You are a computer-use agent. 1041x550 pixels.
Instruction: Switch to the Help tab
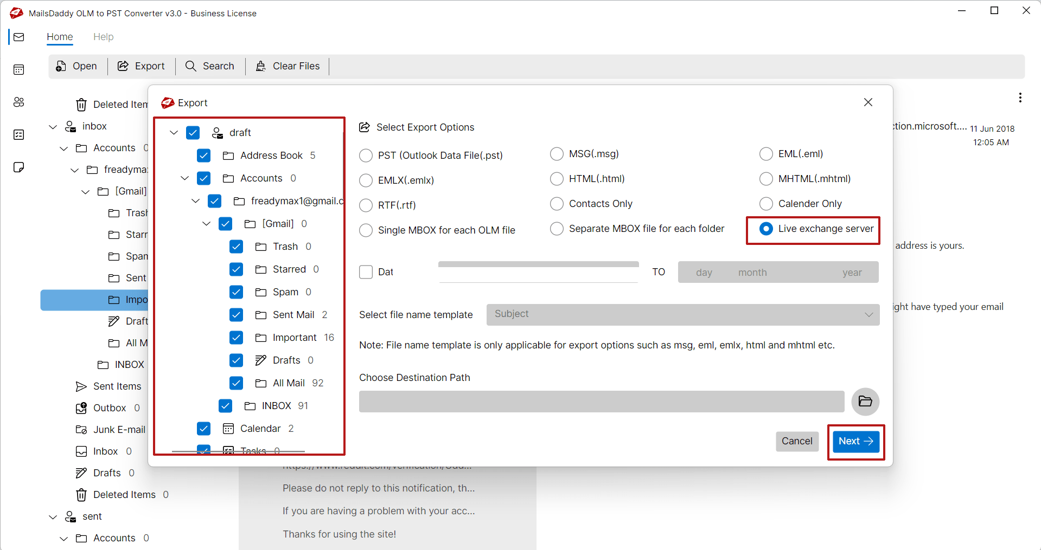(x=103, y=37)
